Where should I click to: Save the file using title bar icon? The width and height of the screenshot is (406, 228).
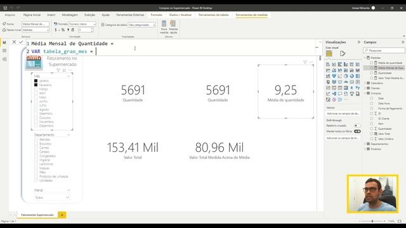click(x=5, y=8)
